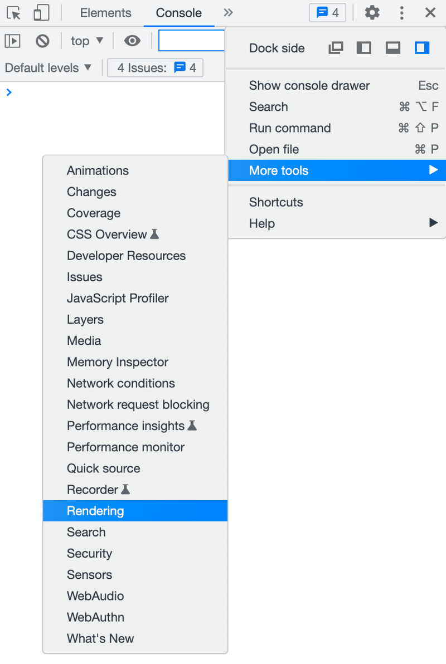
Task: Dock DevTools to the left side
Action: [x=364, y=48]
